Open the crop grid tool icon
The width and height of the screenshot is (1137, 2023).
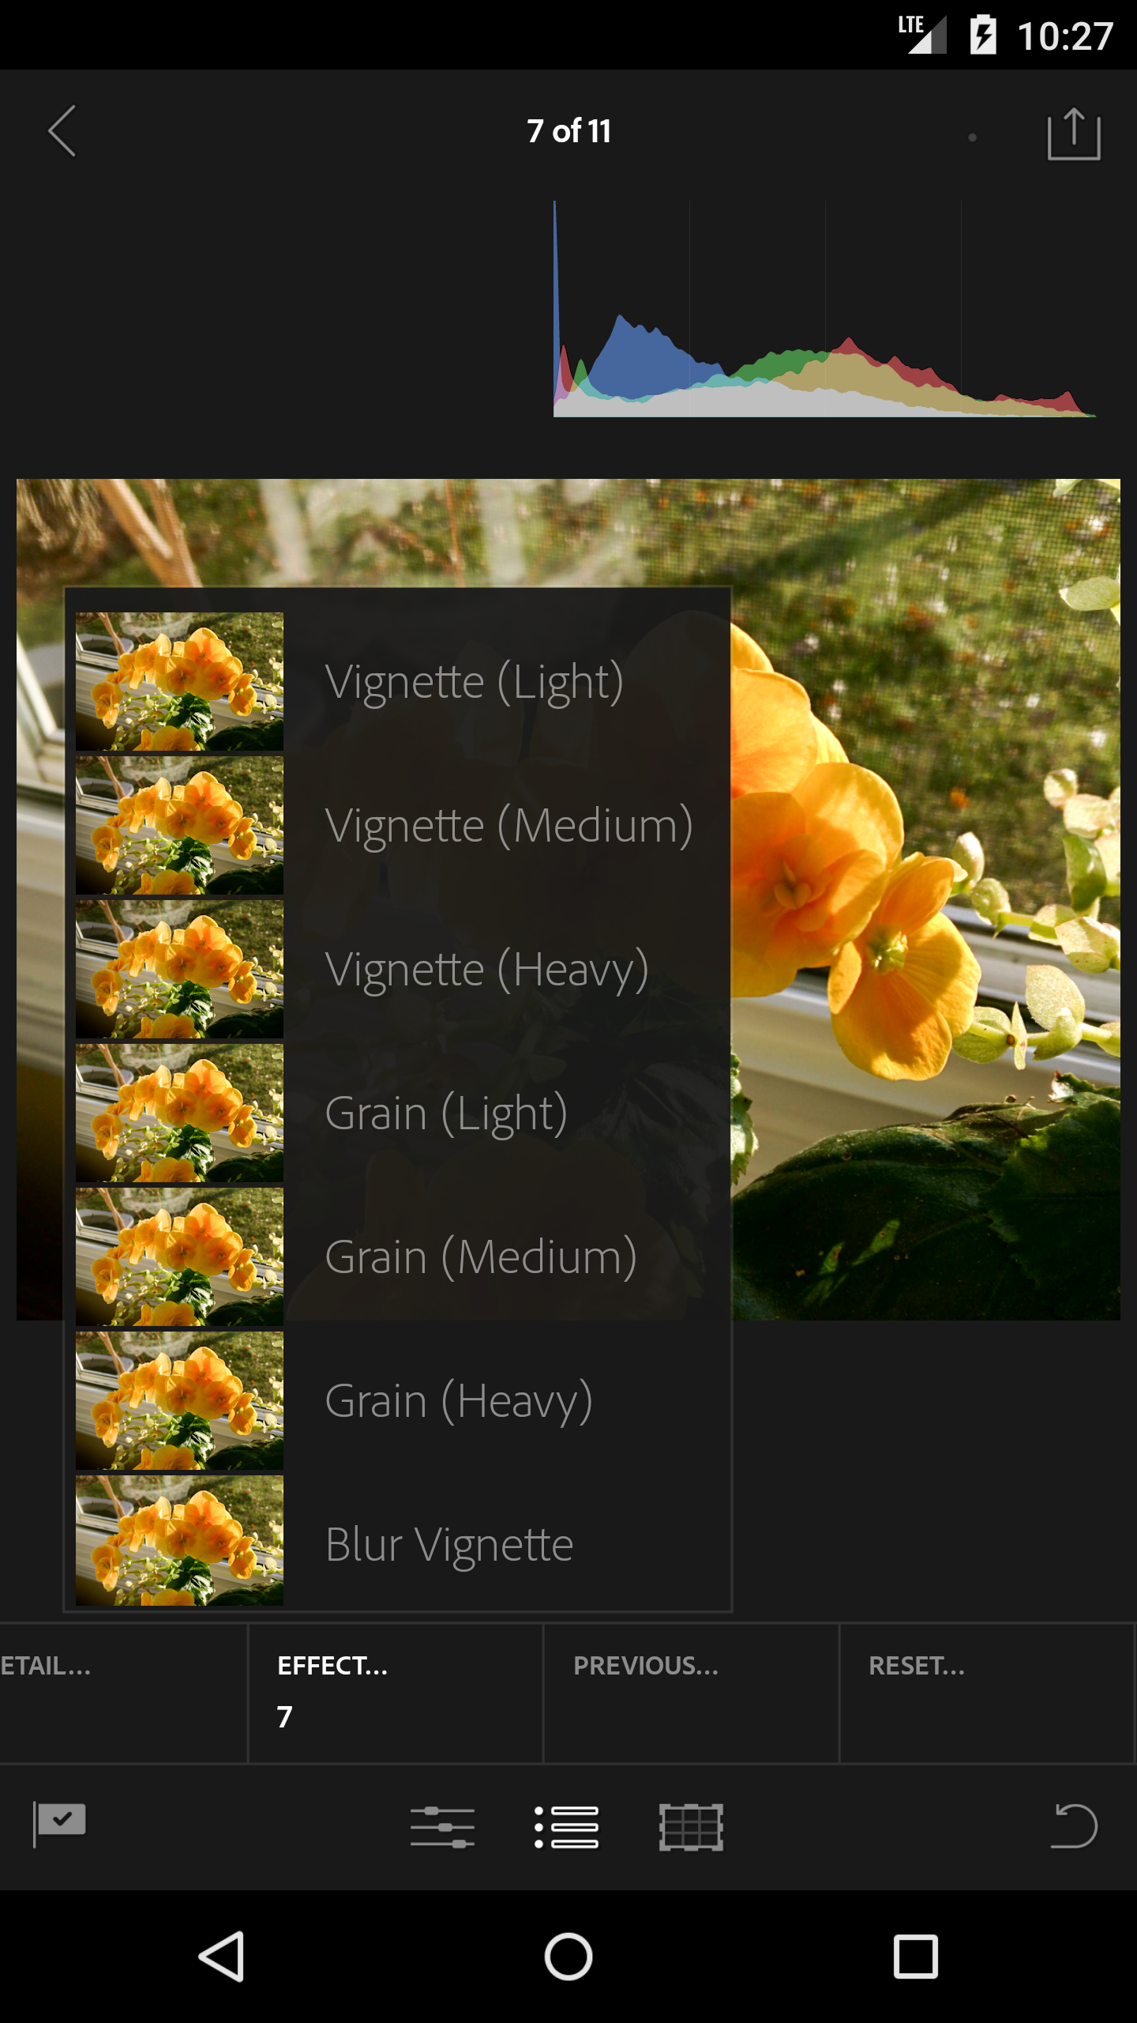pos(691,1827)
